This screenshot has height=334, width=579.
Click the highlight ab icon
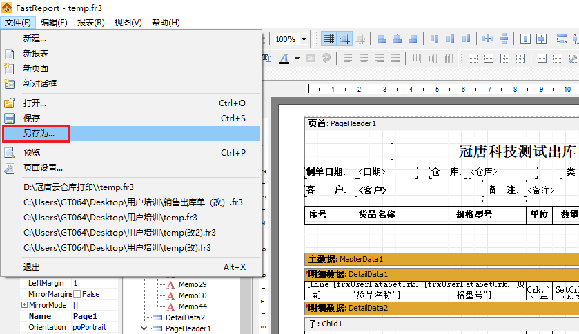tap(311, 59)
